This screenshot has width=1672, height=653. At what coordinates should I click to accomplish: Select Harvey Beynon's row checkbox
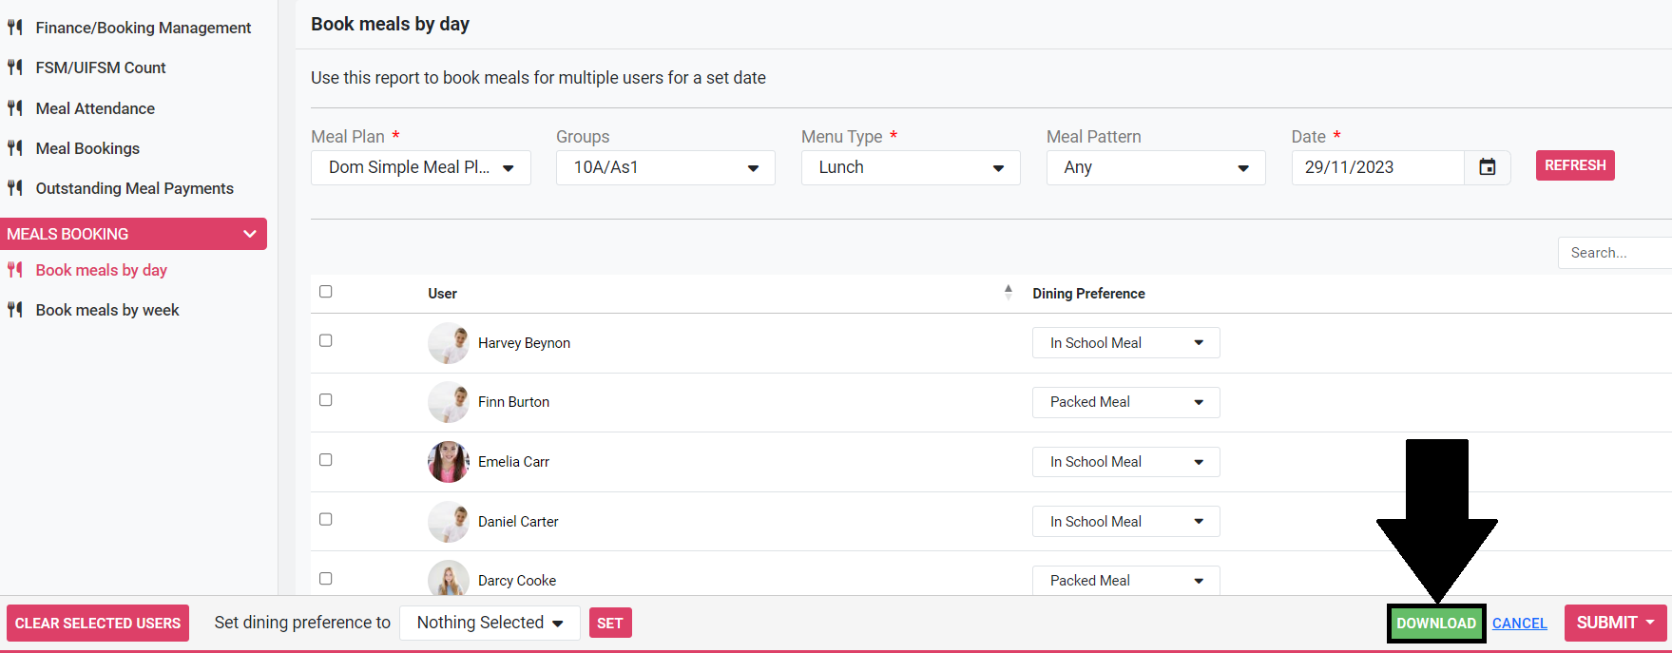tap(326, 341)
